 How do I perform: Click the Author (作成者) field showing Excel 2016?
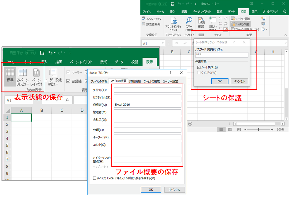[x=147, y=105]
